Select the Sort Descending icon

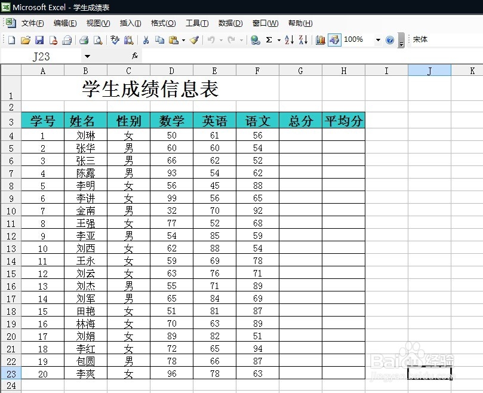(x=304, y=39)
